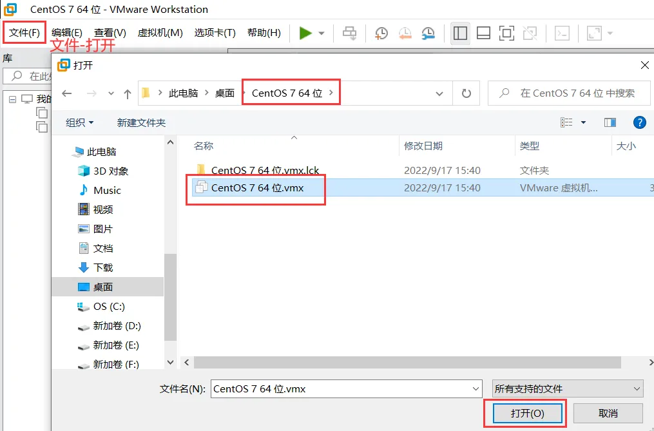Click the 取消 button
654x431 pixels.
[608, 413]
